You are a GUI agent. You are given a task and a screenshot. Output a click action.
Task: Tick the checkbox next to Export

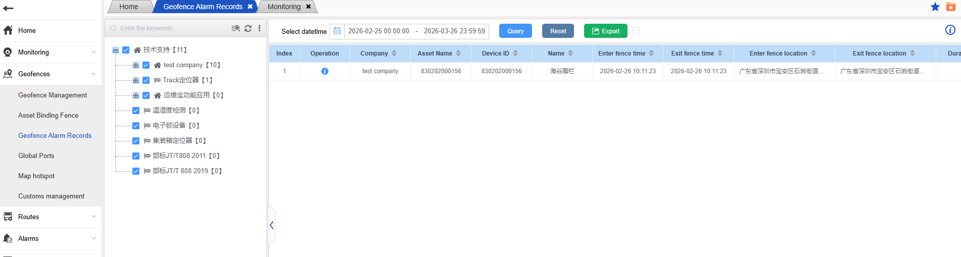tap(636, 31)
